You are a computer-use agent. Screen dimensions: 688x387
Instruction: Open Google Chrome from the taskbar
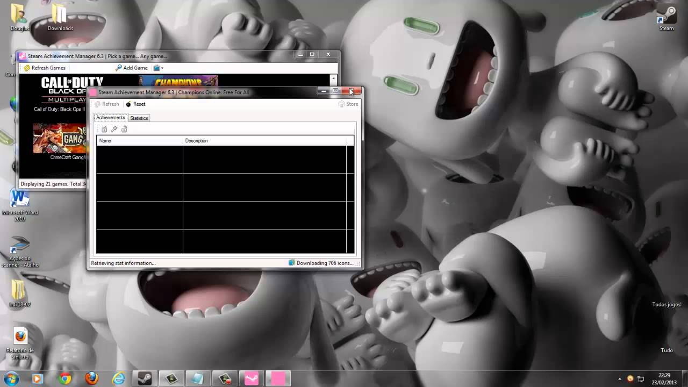(x=65, y=379)
